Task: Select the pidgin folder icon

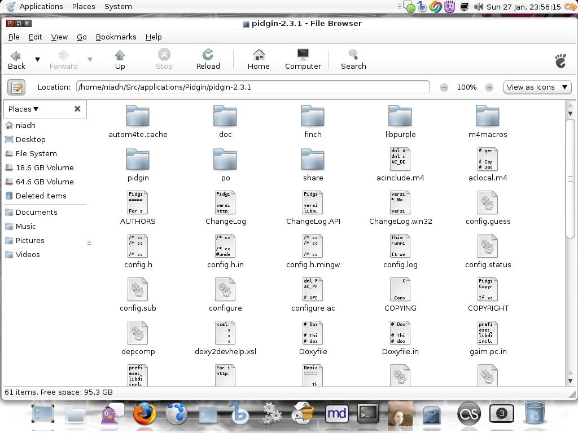Action: point(138,159)
